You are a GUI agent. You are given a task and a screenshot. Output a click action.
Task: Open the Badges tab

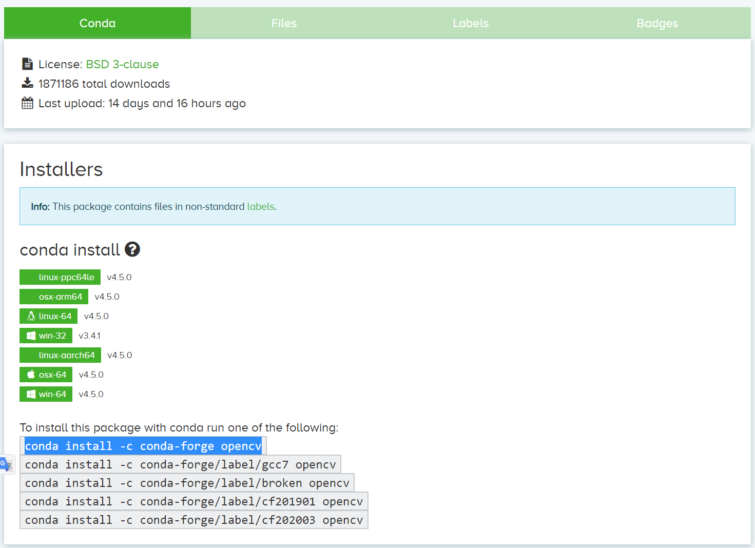click(657, 23)
